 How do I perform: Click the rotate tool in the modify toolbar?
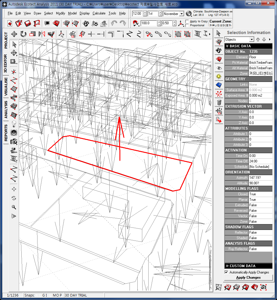click(23, 34)
